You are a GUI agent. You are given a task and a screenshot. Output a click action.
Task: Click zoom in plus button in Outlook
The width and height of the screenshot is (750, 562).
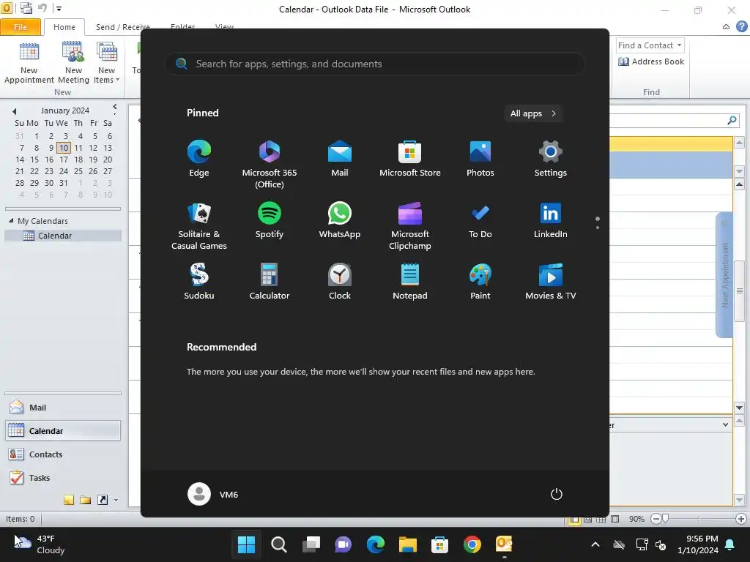coord(741,519)
